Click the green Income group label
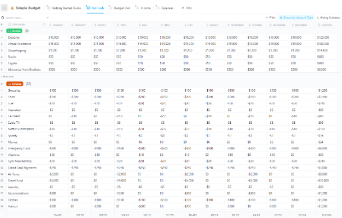342x218 pixels. point(14,31)
